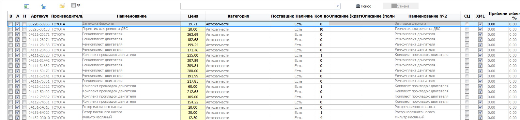
Task: Click TOYOTA manufacturer cell for article 04112-50400
Action: pyautogui.click(x=67, y=92)
